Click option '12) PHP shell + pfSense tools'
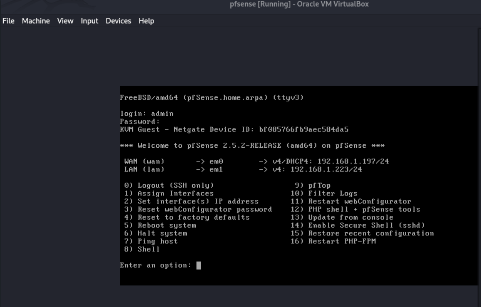 pos(355,209)
